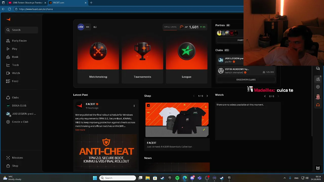The image size is (324, 182).
Task: Click the ENG language indicator
Action: tap(296, 178)
